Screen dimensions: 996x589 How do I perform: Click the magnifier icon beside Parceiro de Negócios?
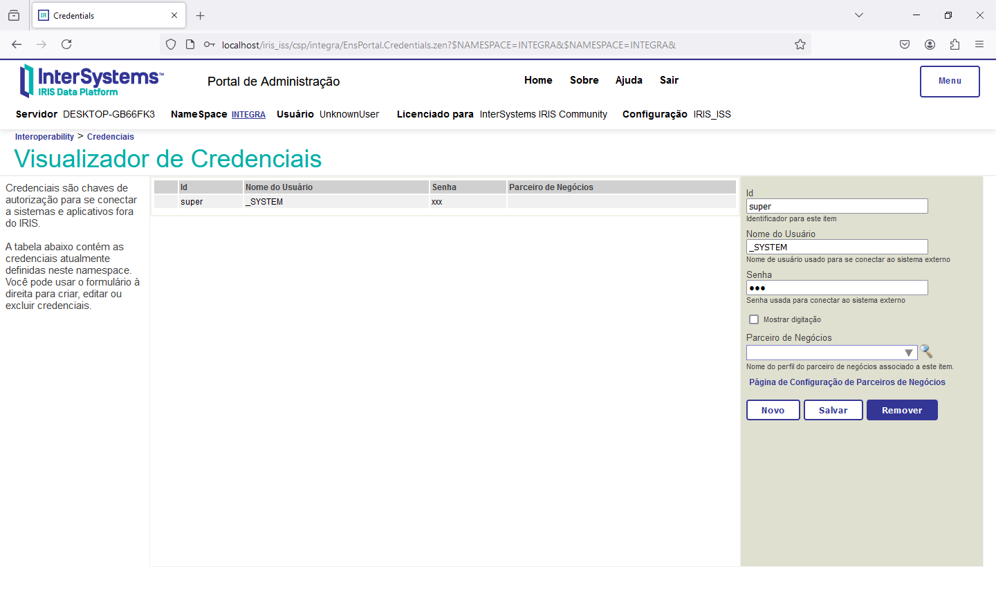coord(926,352)
